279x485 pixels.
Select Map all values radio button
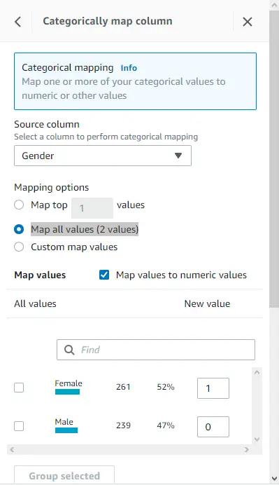pos(19,229)
